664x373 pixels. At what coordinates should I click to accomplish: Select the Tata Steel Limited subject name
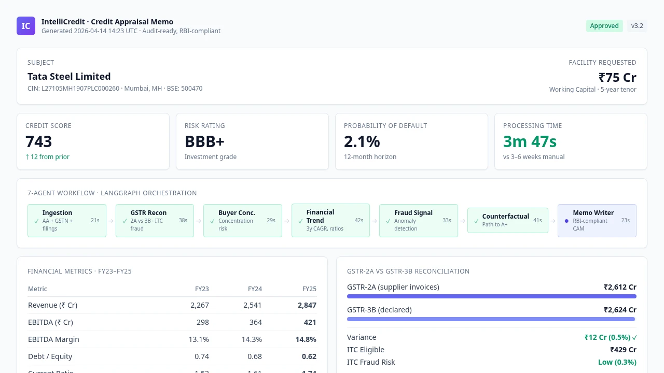click(69, 77)
